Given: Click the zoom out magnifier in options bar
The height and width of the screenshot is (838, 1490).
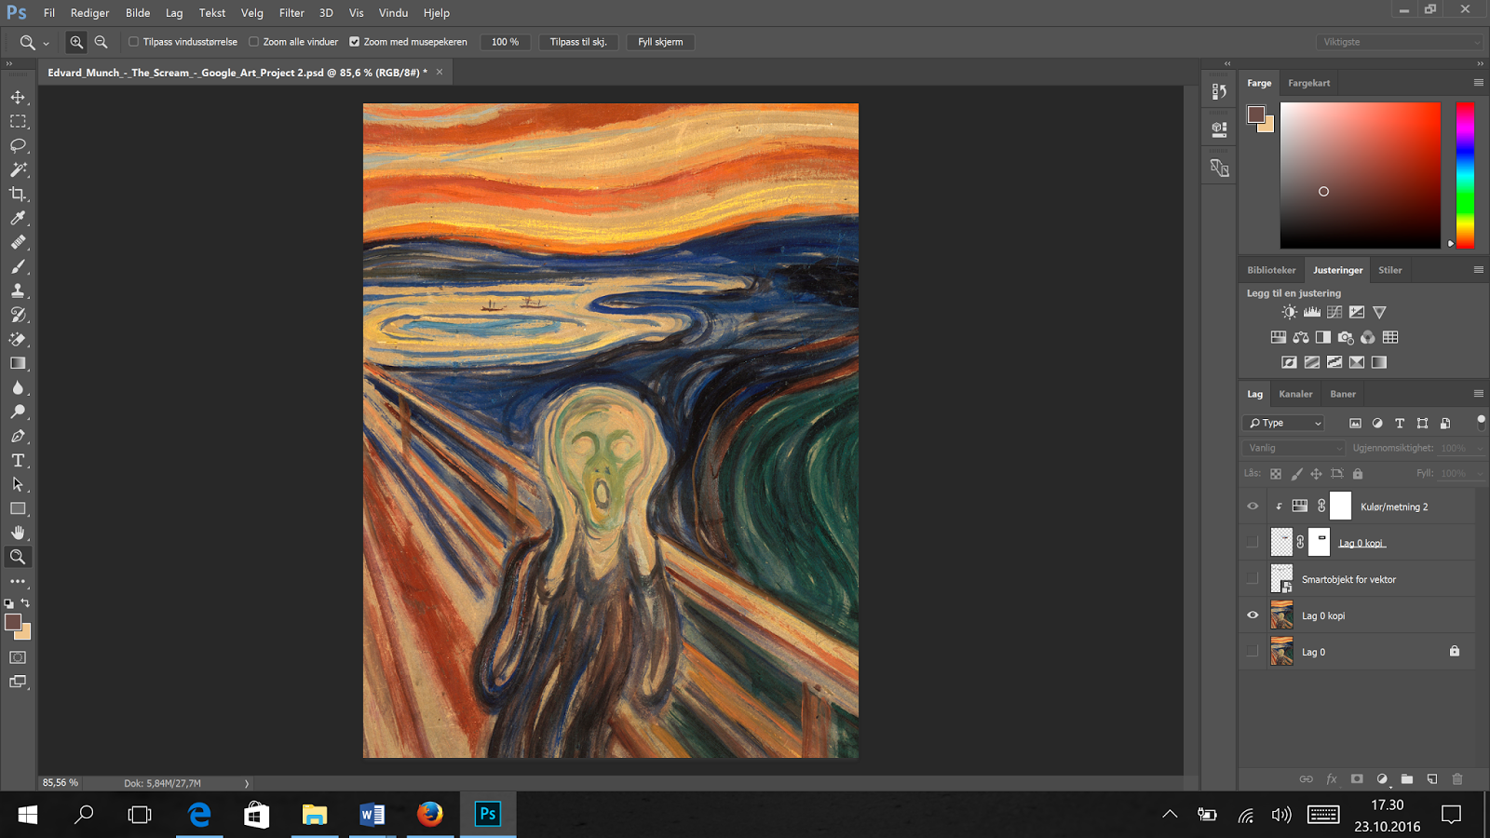Looking at the screenshot, I should pyautogui.click(x=101, y=42).
